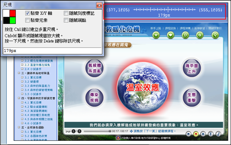This screenshot has width=231, height=145.
Task: Open lesson 5.1 單元目標
Action: [33, 132]
